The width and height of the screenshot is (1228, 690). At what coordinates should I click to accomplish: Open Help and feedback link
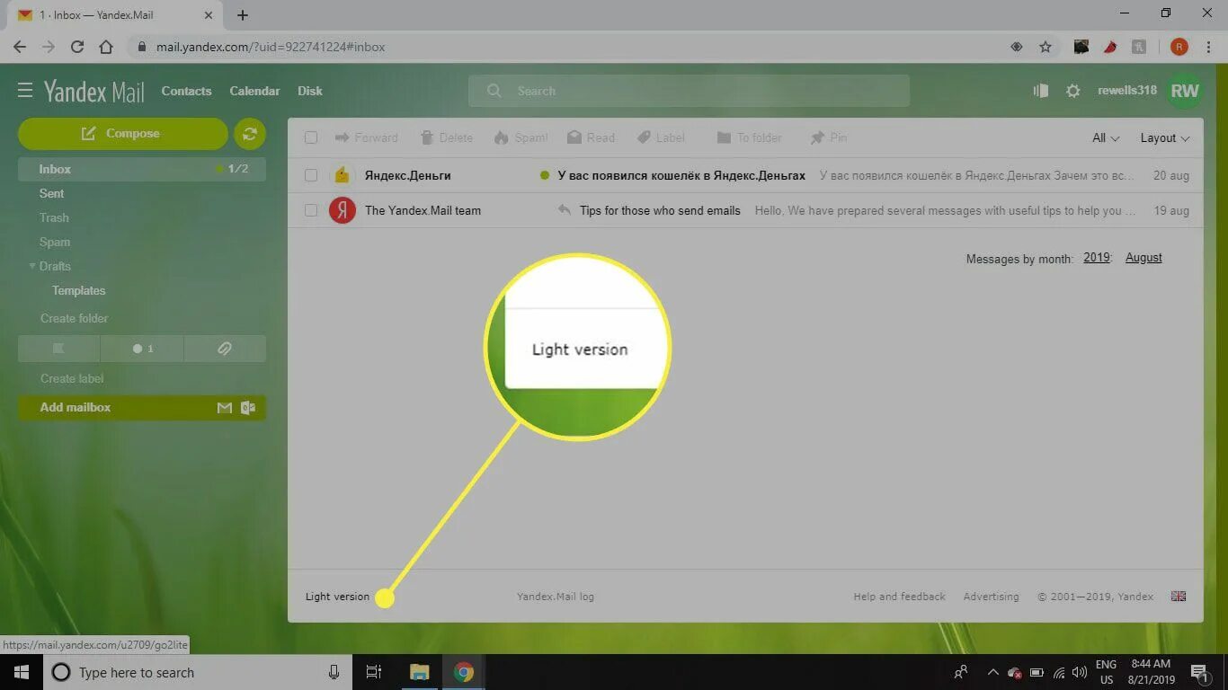tap(899, 597)
